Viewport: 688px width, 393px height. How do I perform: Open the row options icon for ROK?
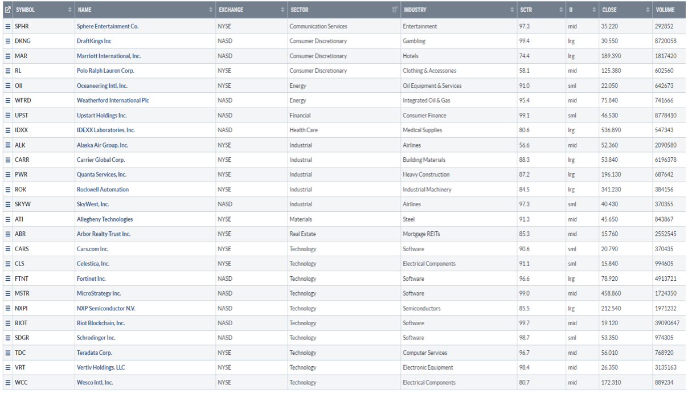point(8,190)
